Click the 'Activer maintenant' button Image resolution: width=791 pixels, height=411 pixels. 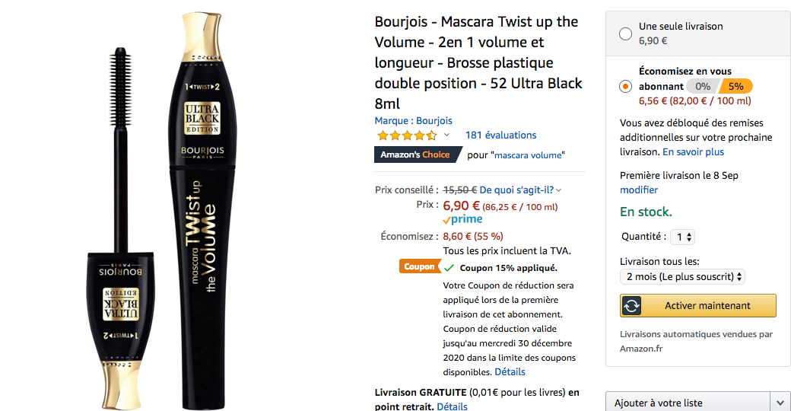click(707, 306)
